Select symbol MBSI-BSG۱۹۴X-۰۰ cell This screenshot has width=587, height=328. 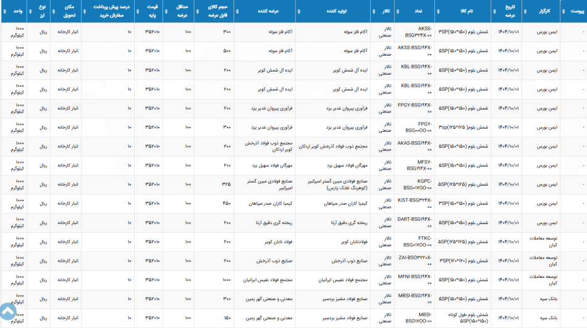click(415, 299)
